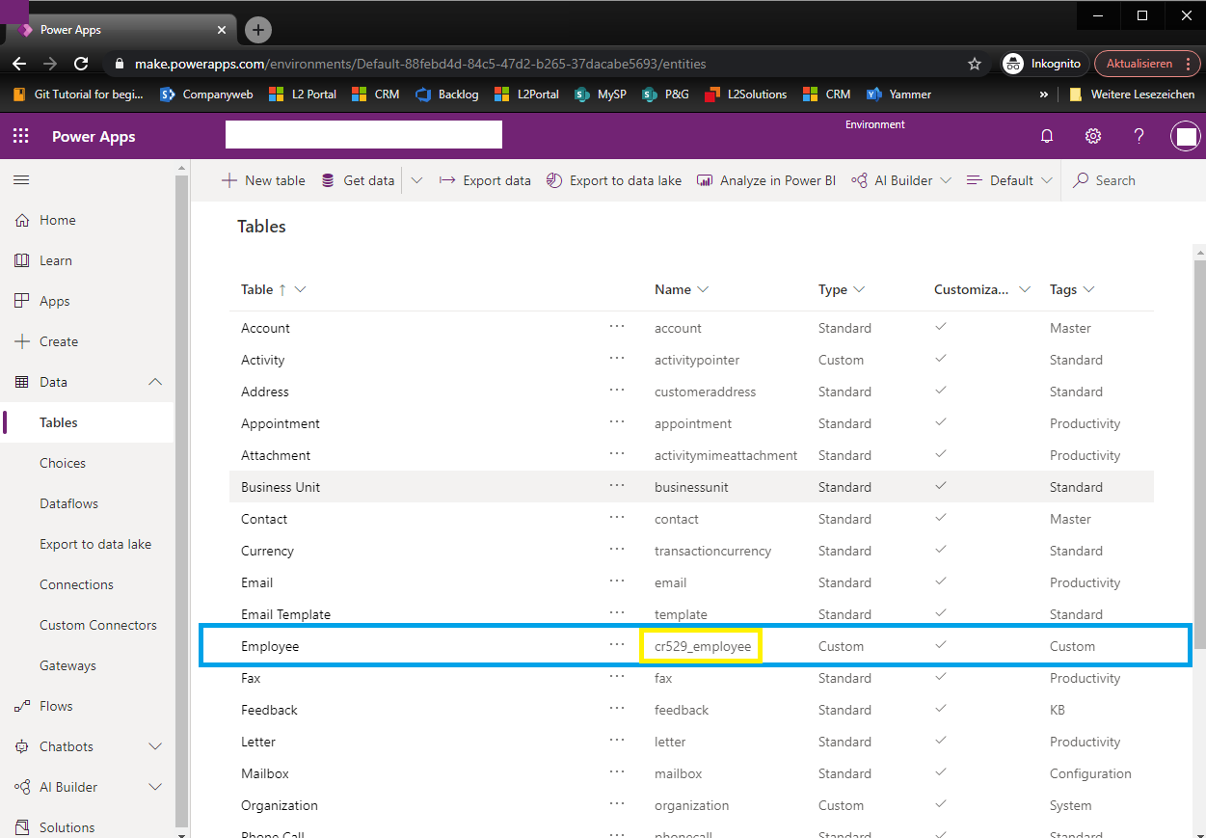Click the Analyze in Power BI button
This screenshot has width=1206, height=838.
pos(766,180)
